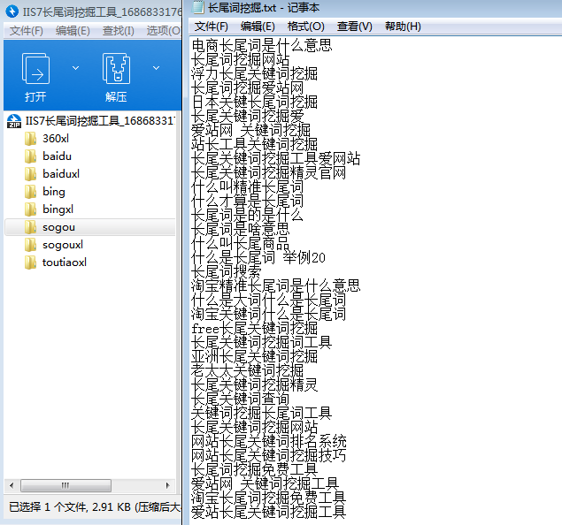Viewport: 562px width, 525px height.
Task: Click the line 什么叫精准长尾词
Action: [x=247, y=187]
